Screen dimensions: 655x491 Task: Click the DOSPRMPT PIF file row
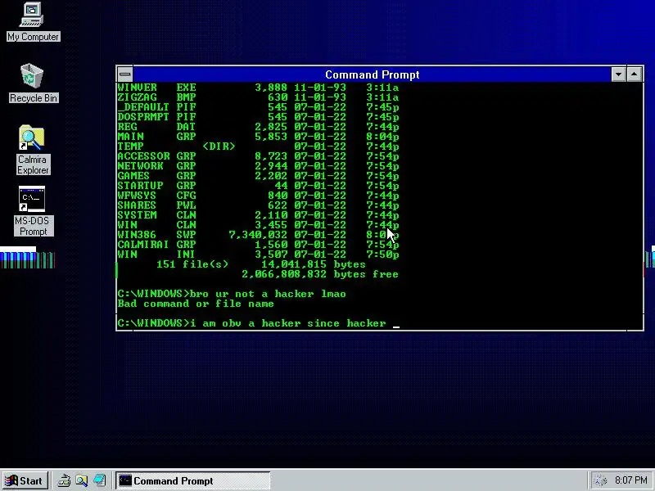pyautogui.click(x=258, y=117)
